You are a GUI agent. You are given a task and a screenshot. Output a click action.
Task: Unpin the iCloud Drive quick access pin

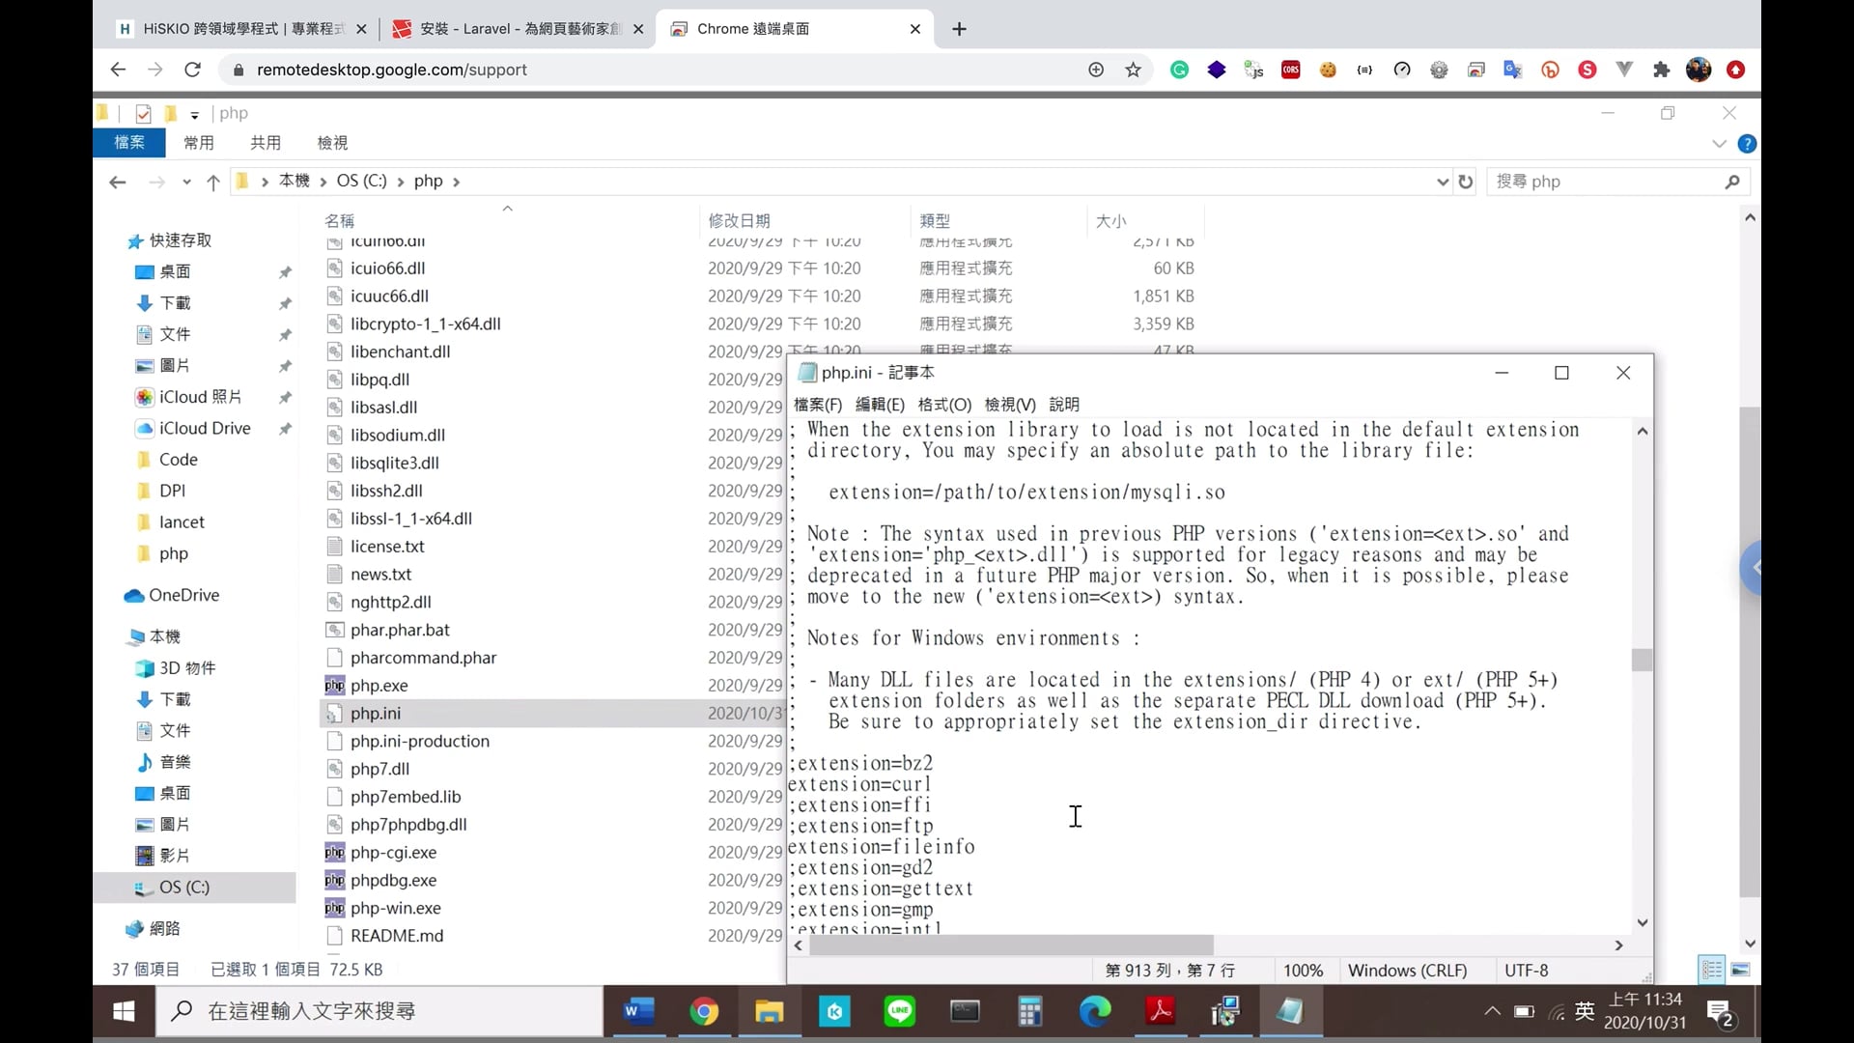tap(286, 429)
